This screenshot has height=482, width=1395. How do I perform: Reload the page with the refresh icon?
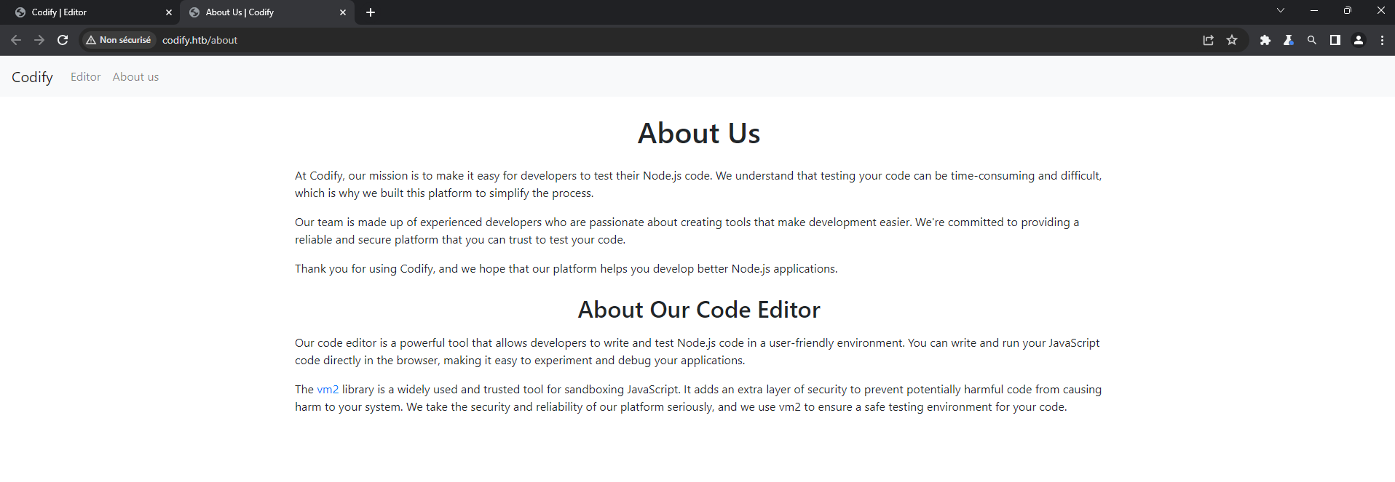[63, 40]
